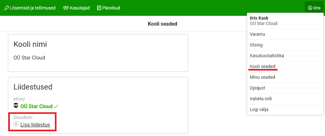Click the user profile icon beside Iiris

(x=310, y=8)
